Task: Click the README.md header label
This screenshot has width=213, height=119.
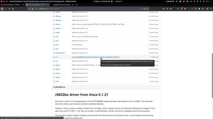Action: click(60, 87)
